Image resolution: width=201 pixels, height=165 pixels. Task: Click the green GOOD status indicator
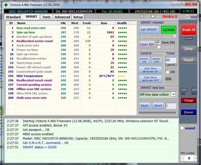tap(168, 30)
